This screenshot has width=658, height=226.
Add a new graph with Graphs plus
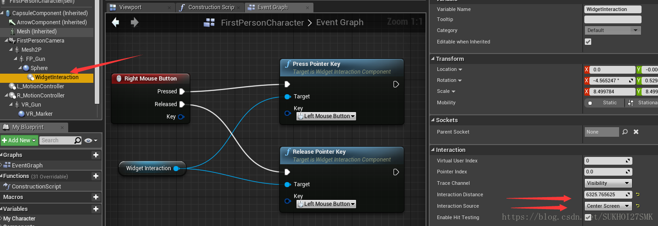[x=96, y=155]
